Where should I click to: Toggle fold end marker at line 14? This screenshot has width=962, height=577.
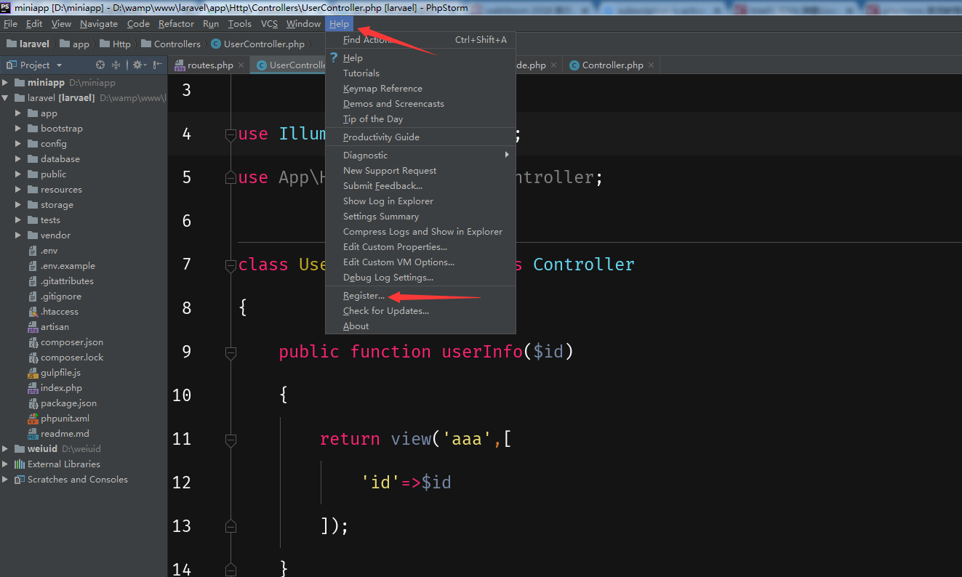click(x=231, y=569)
